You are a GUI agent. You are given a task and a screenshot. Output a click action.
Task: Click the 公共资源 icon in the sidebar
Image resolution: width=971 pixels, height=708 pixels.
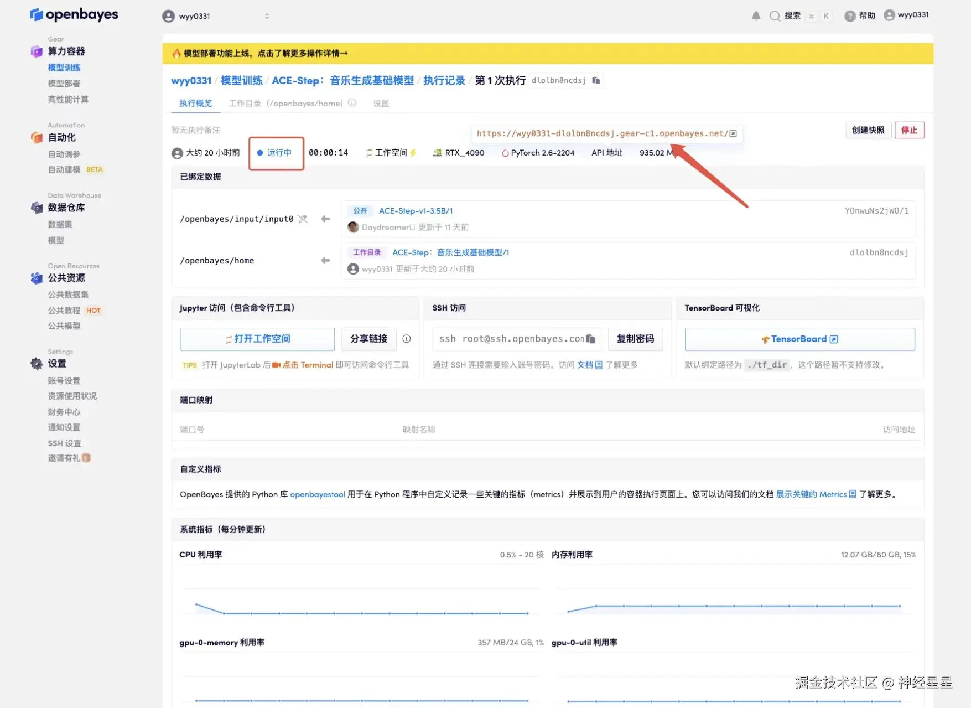click(x=37, y=278)
